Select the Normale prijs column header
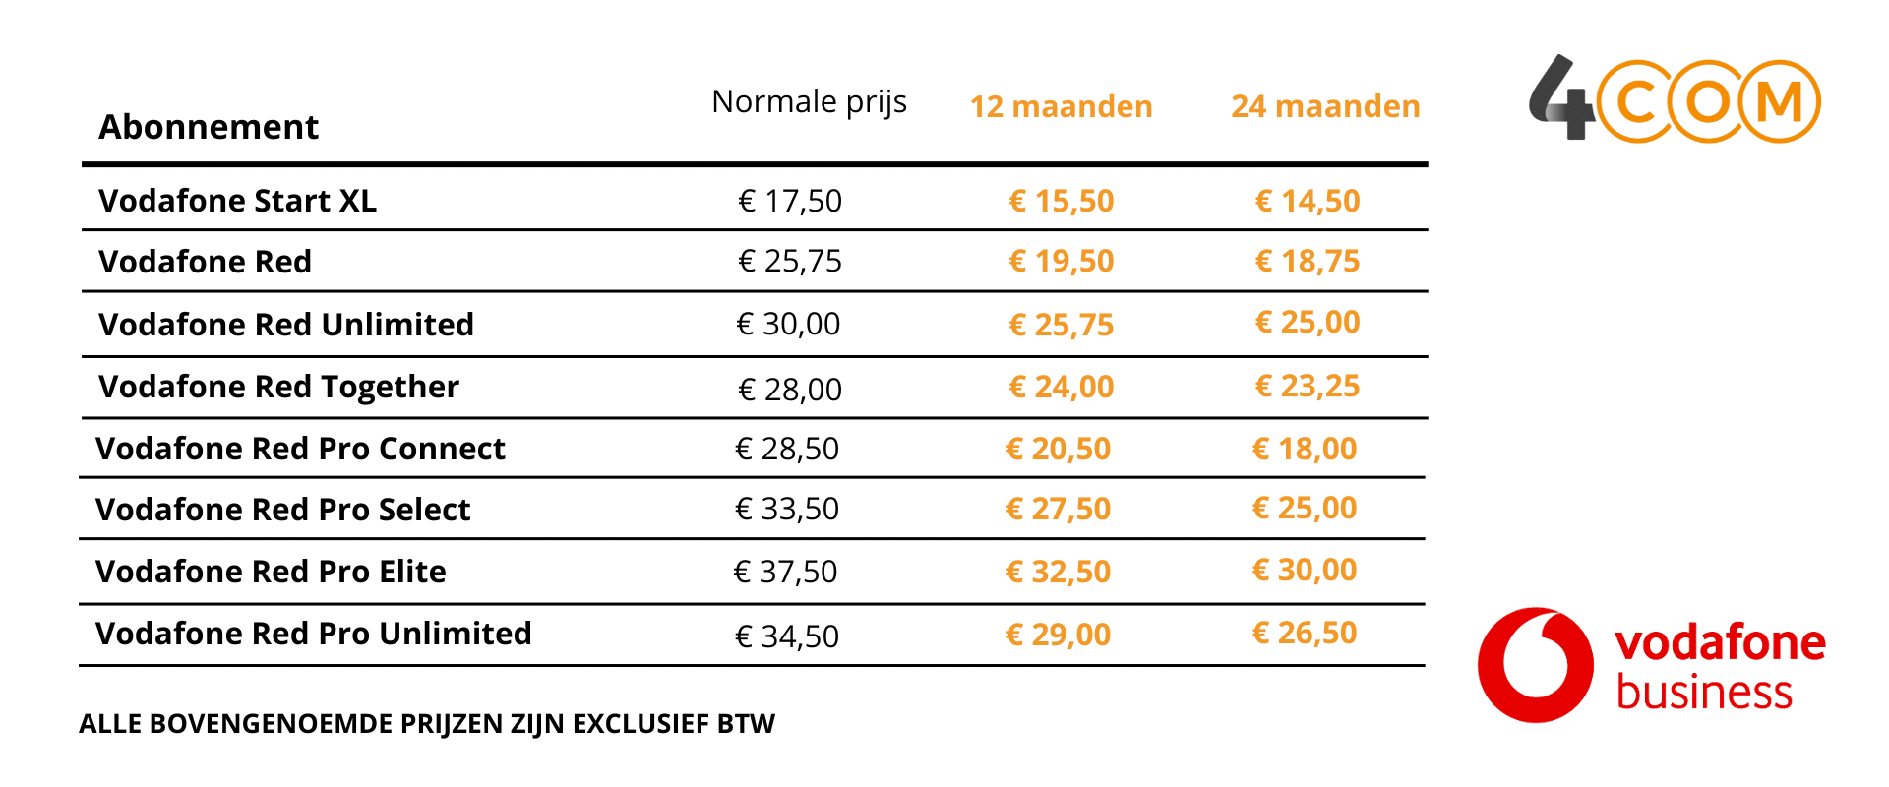Image resolution: width=1889 pixels, height=787 pixels. click(x=809, y=101)
